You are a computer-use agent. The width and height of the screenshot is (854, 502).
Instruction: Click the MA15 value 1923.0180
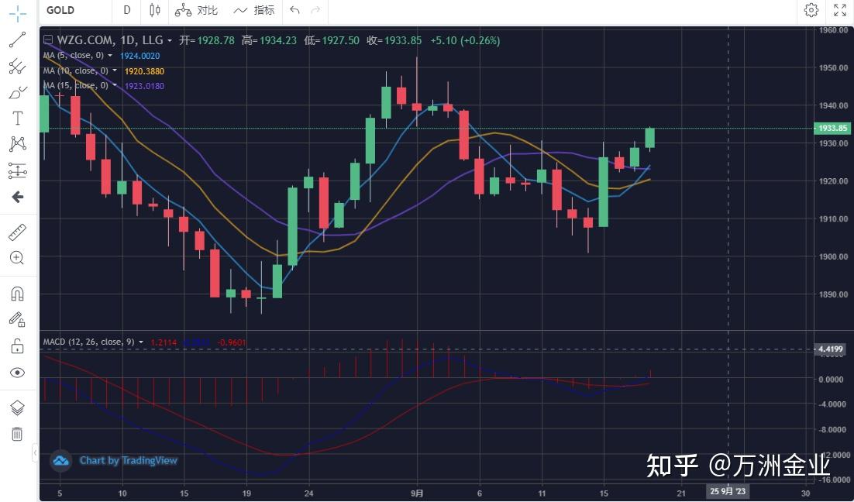[x=144, y=86]
